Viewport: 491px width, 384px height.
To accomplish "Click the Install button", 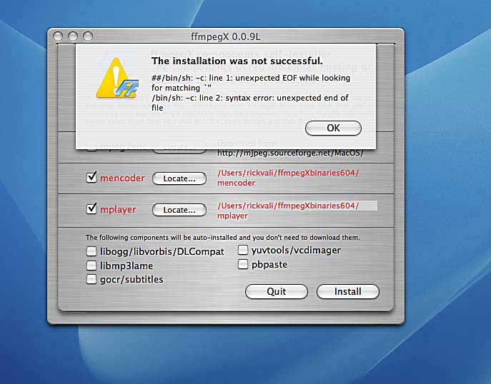I will (x=347, y=291).
